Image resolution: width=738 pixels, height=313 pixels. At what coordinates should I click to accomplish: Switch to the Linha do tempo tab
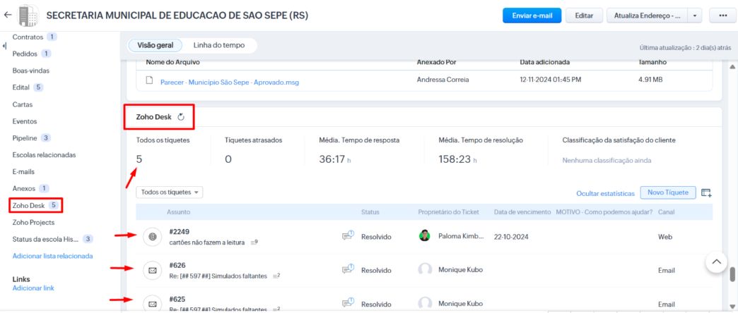(219, 46)
